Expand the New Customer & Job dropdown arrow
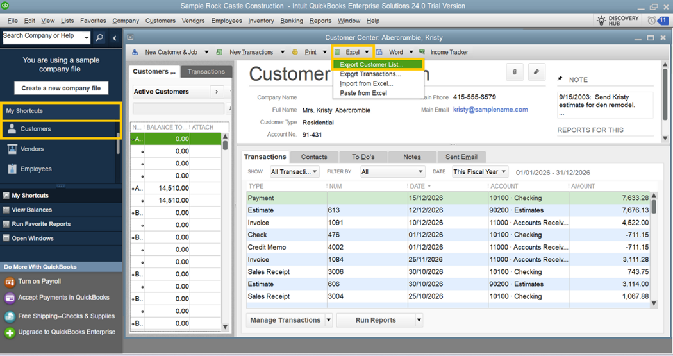Image resolution: width=673 pixels, height=356 pixels. (206, 52)
